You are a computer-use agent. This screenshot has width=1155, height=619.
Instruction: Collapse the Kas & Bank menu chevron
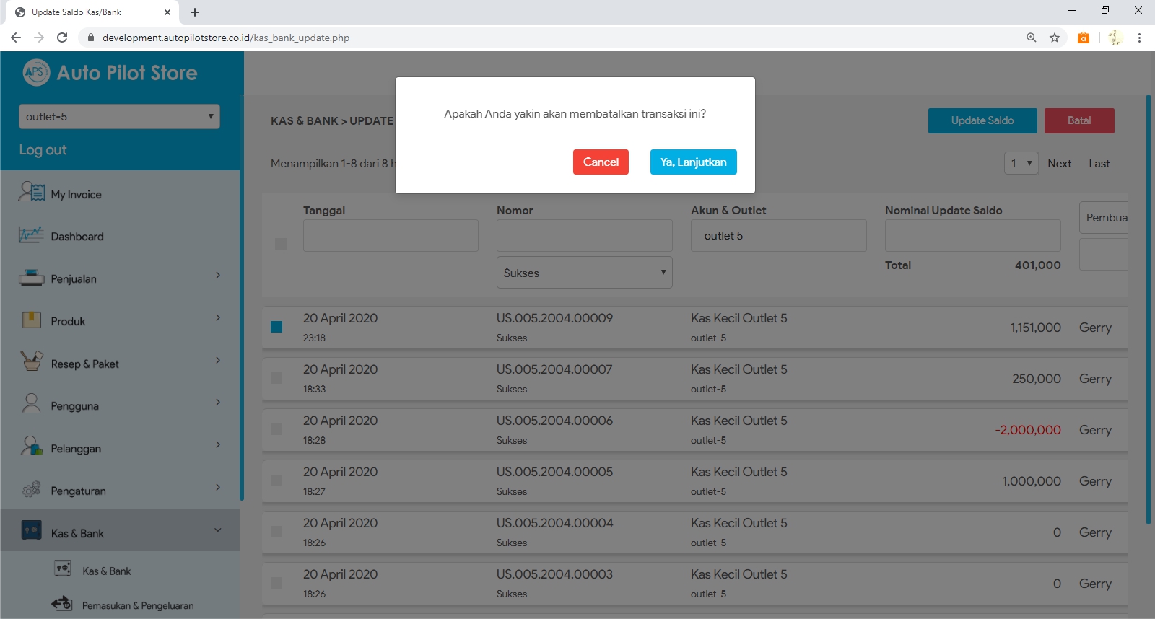pos(217,530)
